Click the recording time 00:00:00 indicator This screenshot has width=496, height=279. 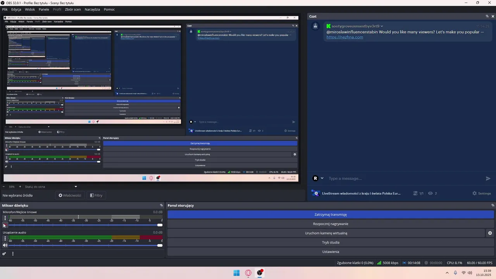click(x=433, y=263)
